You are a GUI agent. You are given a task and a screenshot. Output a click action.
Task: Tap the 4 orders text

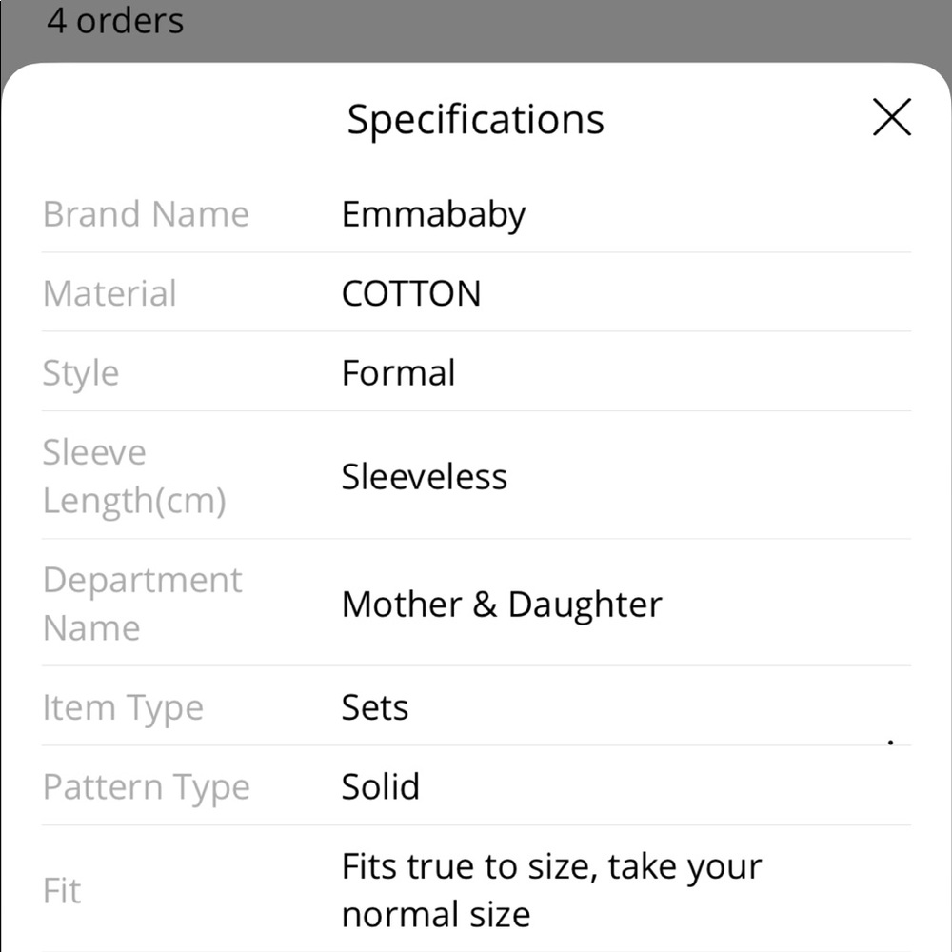[x=115, y=21]
